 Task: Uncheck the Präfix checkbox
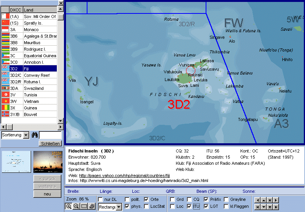(206, 199)
